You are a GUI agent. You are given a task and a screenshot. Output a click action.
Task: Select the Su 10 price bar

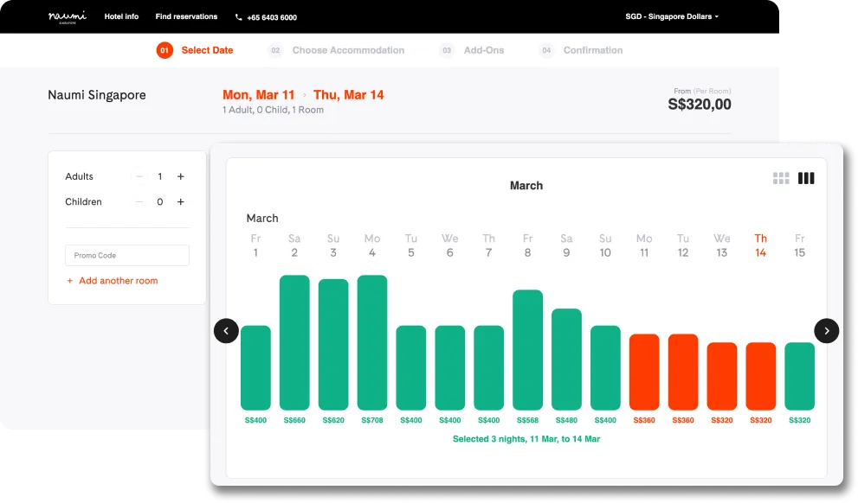click(605, 367)
